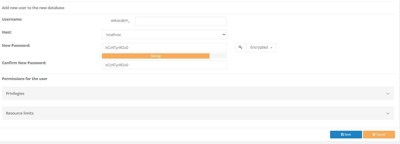Image resolution: width=400 pixels, height=144 pixels.
Task: Click the orange Strong password strength bar
Action: click(x=156, y=56)
